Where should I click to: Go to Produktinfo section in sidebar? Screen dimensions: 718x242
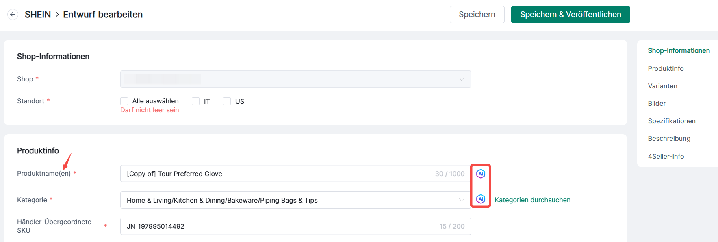click(x=666, y=68)
